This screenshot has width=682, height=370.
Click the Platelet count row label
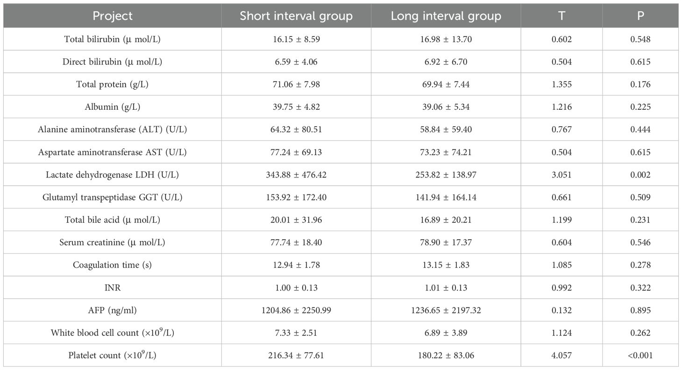(x=113, y=356)
